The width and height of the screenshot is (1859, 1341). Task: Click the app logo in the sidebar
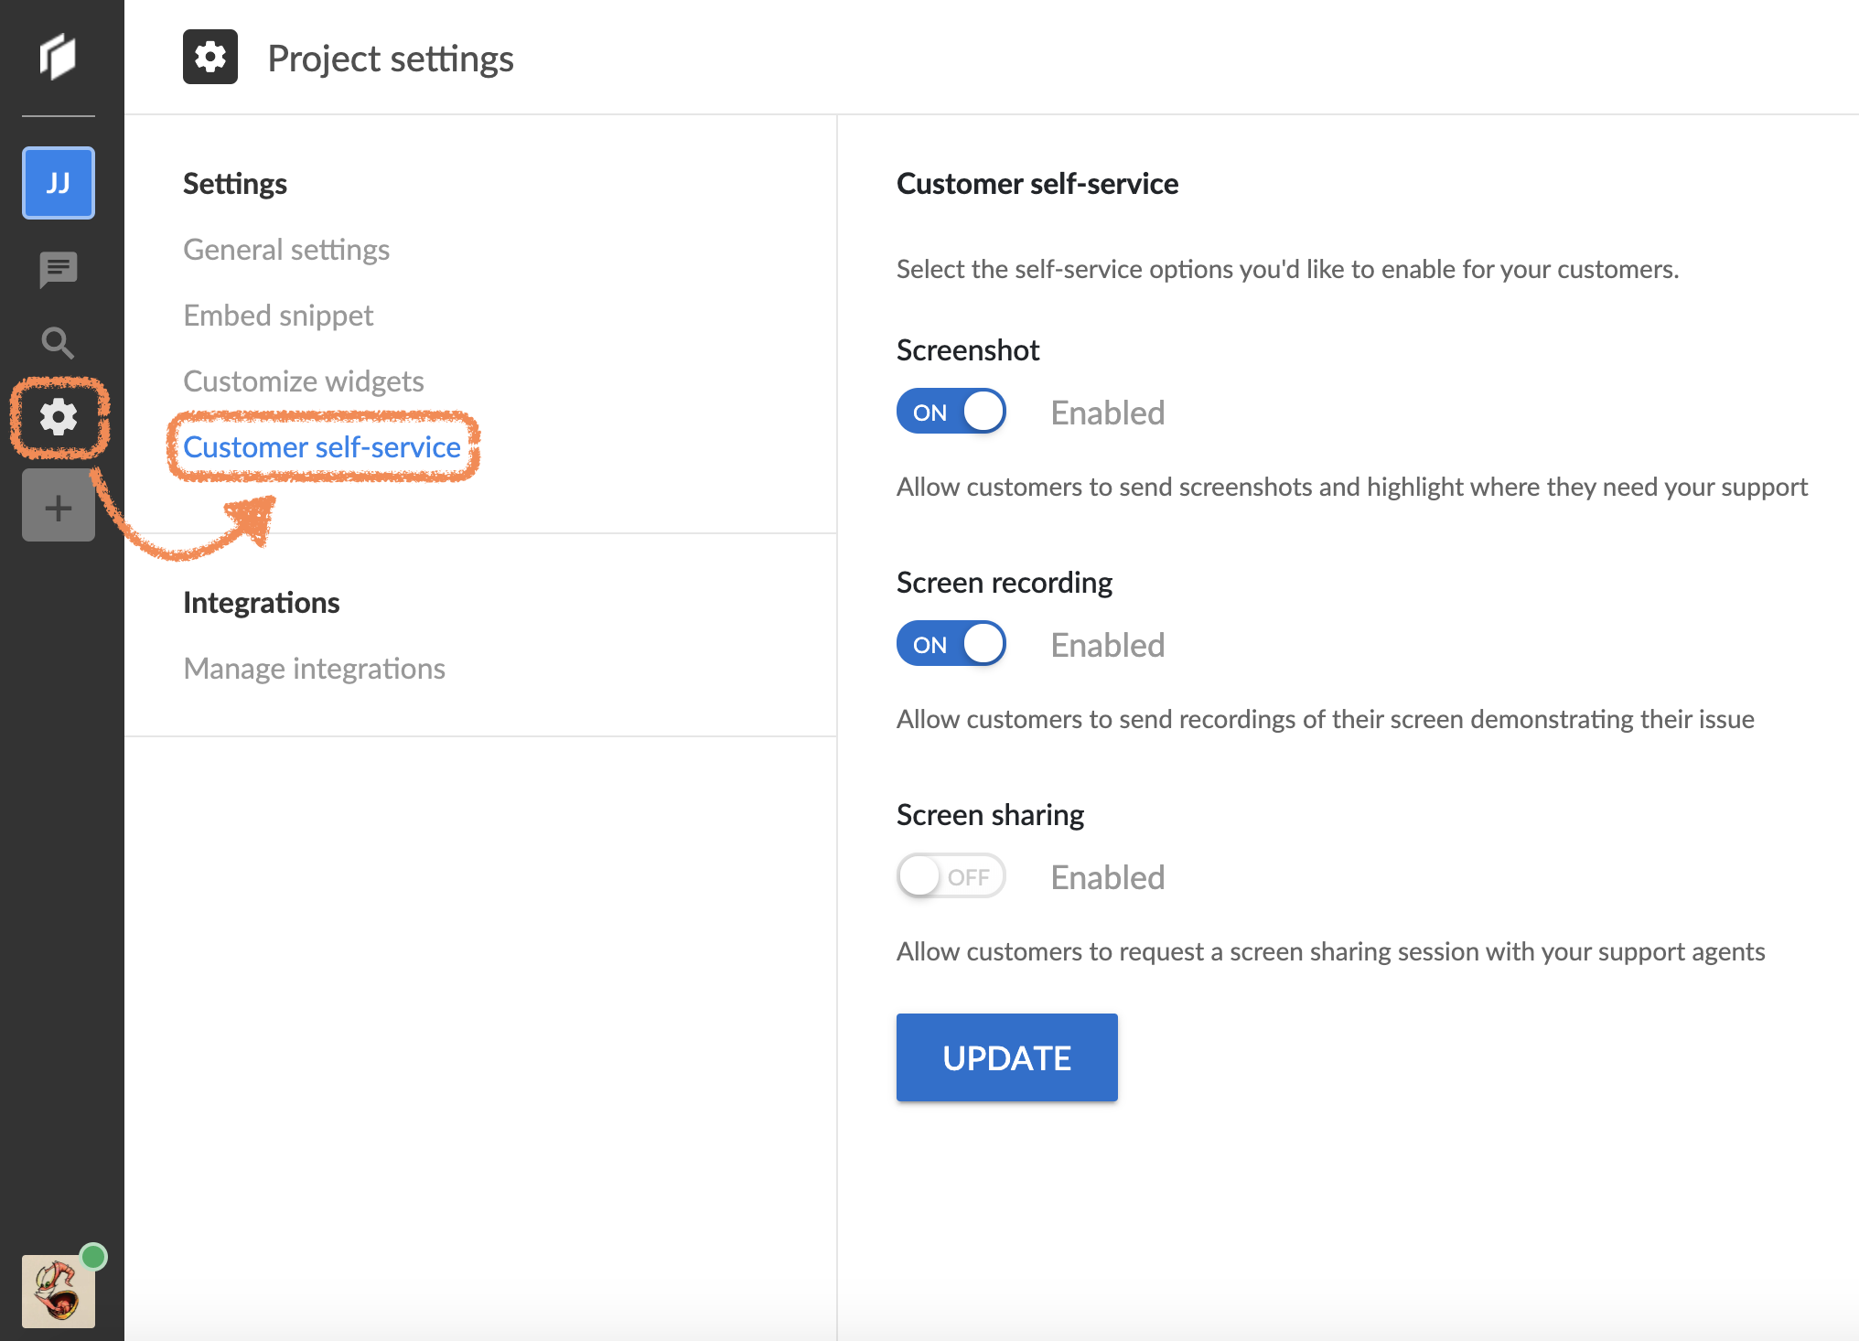(58, 57)
